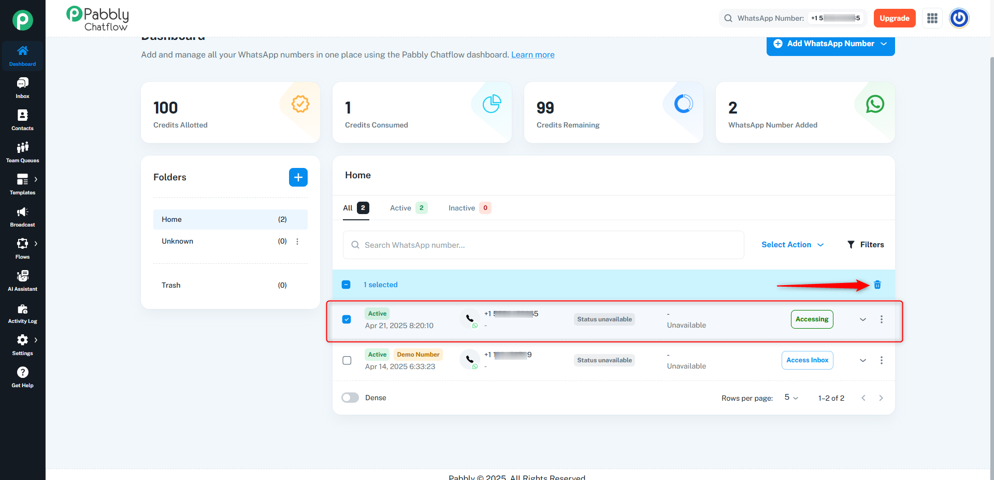Click the trash icon to delete selected
This screenshot has width=994, height=480.
click(x=877, y=285)
